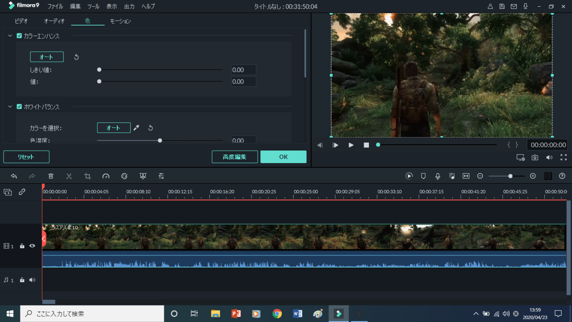Zoom in timeline with plus icon
The width and height of the screenshot is (572, 322).
(x=533, y=176)
